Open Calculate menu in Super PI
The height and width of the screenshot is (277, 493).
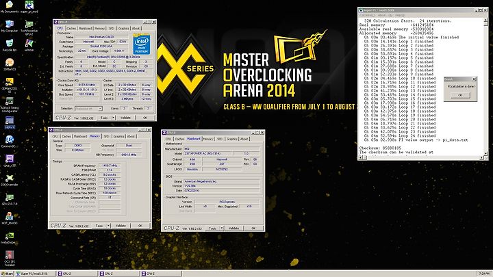click(367, 15)
